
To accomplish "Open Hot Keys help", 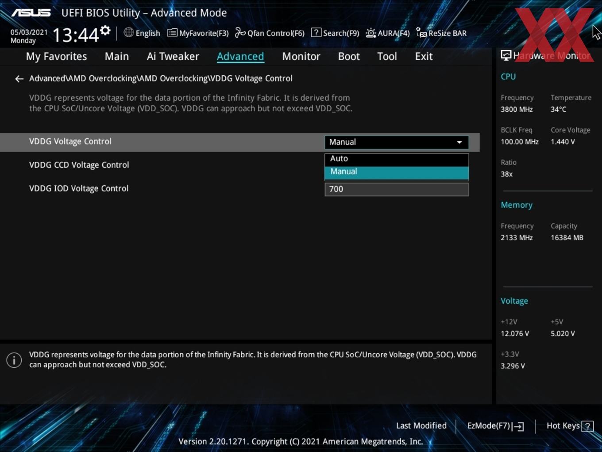I will pos(570,426).
